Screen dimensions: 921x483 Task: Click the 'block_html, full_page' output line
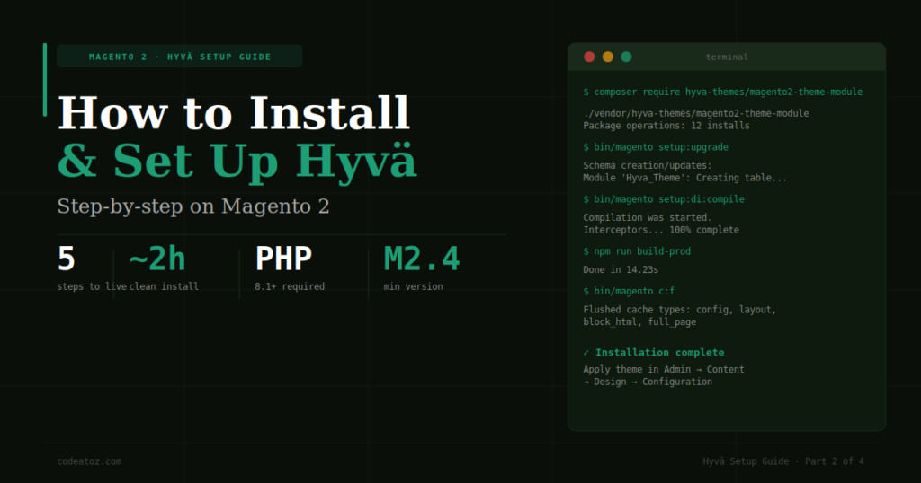click(639, 321)
